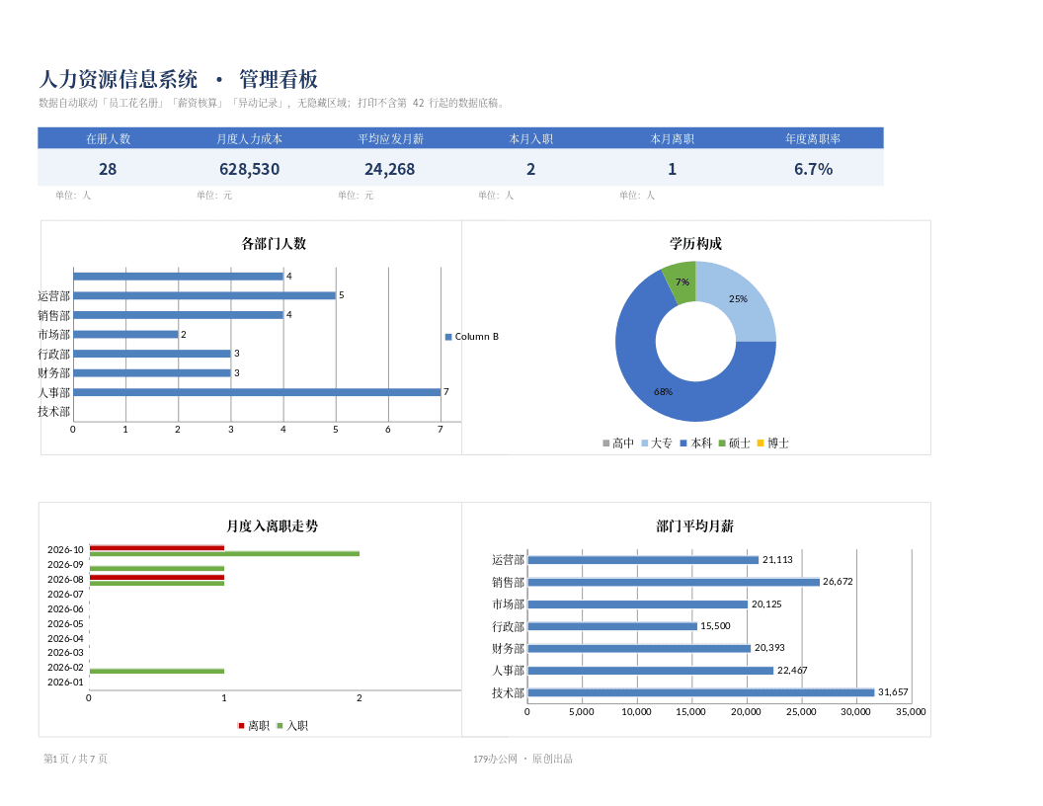Click the 运营部 axis label in 各部门人数
The width and height of the screenshot is (1043, 806).
pyautogui.click(x=54, y=296)
